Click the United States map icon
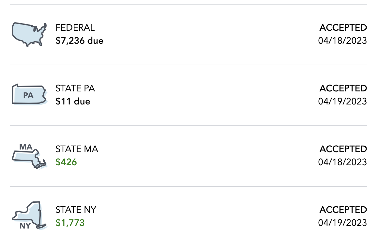379x237 pixels. 29,34
